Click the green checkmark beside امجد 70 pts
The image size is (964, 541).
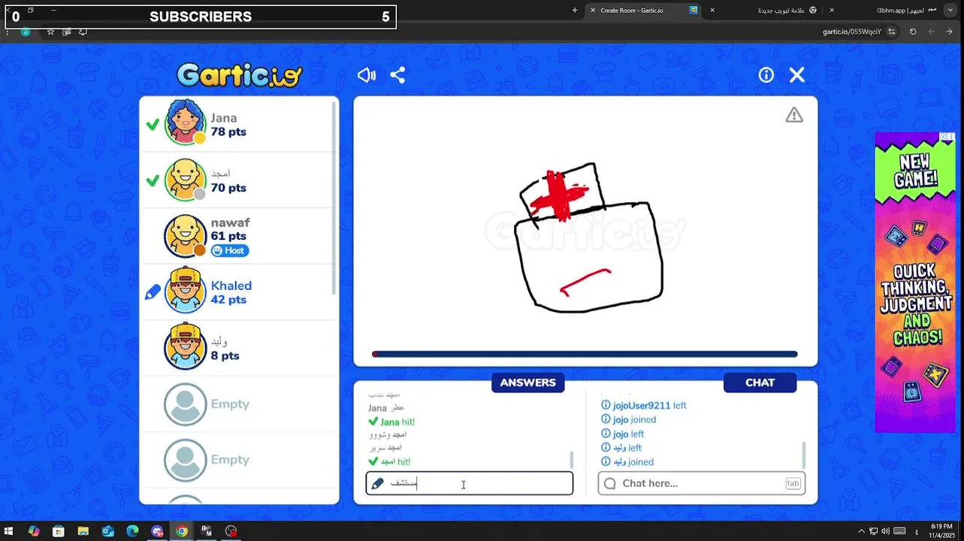click(153, 181)
